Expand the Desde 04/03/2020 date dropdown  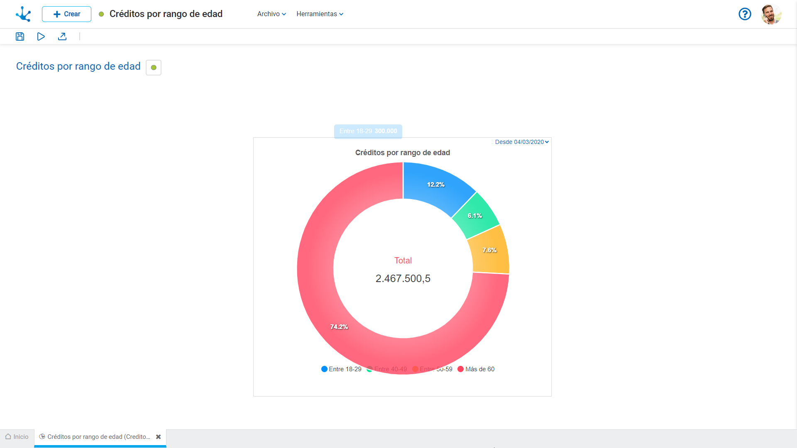522,142
